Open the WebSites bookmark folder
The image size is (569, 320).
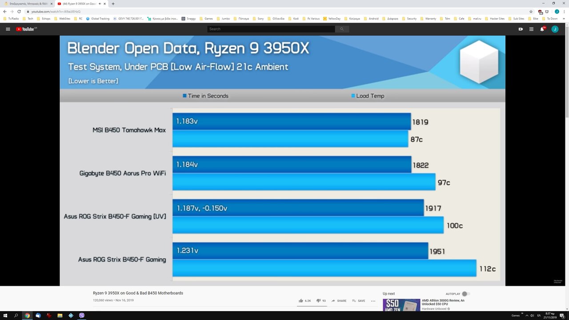[x=62, y=19]
